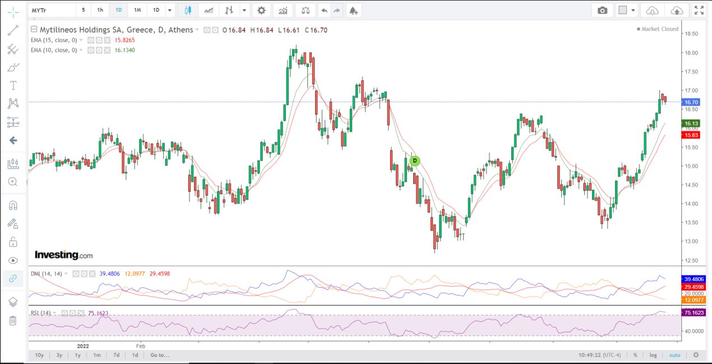Click the trash icon to remove drawings

(x=13, y=320)
